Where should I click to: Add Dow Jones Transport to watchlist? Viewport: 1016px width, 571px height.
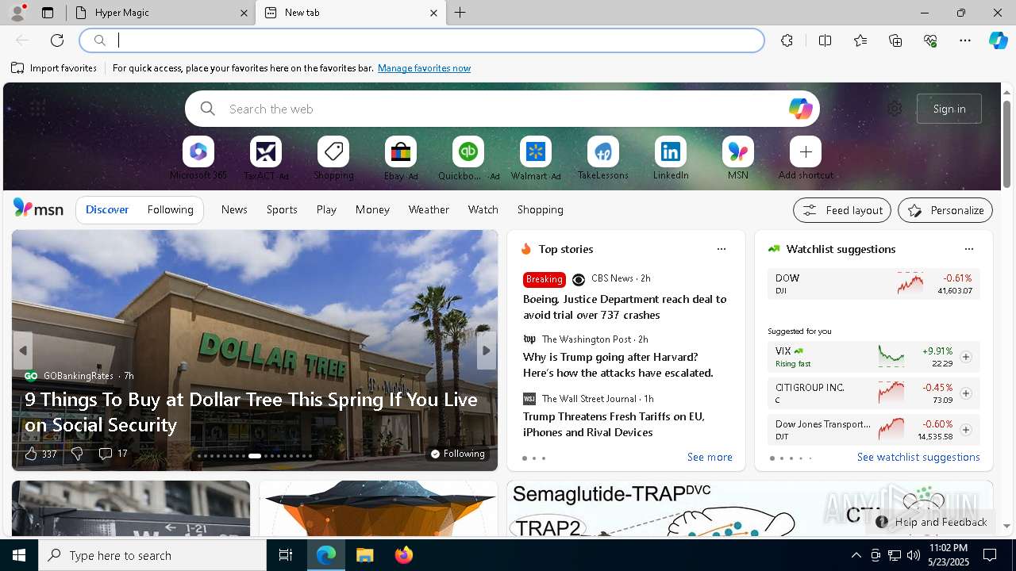pos(965,430)
